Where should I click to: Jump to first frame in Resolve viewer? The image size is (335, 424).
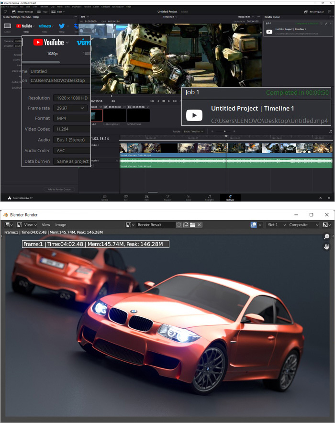tap(152, 101)
